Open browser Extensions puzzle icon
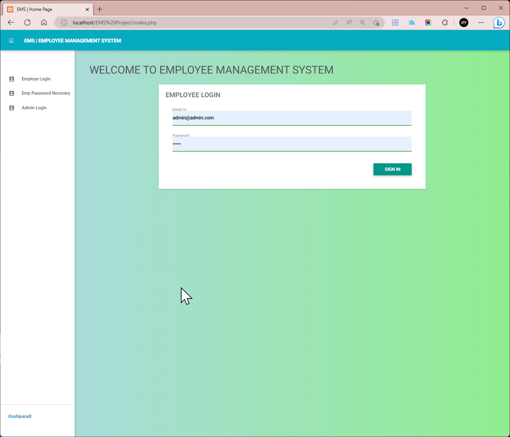The height and width of the screenshot is (437, 510). pyautogui.click(x=445, y=23)
